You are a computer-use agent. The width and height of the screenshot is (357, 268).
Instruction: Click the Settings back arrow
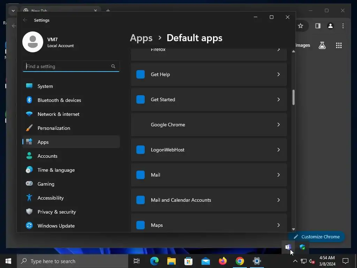point(25,20)
